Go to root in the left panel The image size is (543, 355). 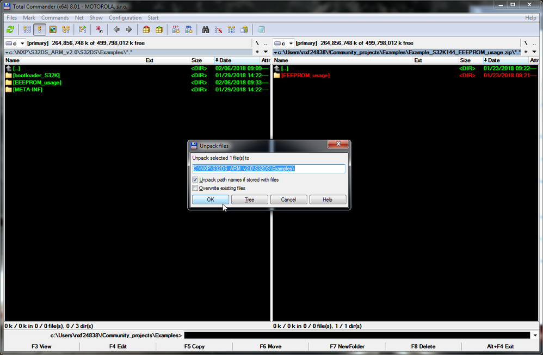click(x=257, y=43)
